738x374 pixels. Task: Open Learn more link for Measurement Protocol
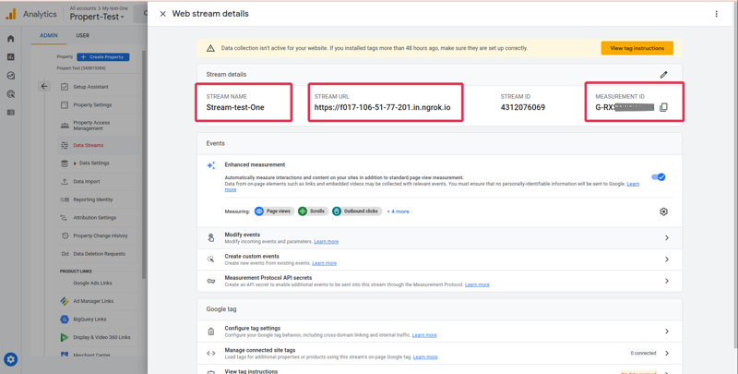coord(477,285)
